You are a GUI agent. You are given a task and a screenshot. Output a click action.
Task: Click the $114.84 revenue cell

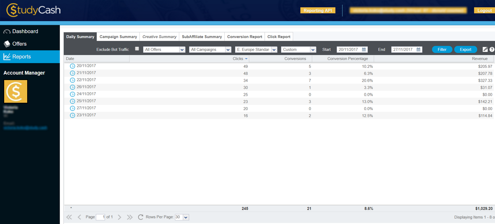[485, 116]
